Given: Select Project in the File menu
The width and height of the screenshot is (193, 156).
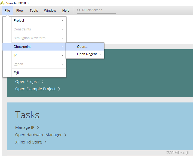Looking at the screenshot, I should point(35,21).
